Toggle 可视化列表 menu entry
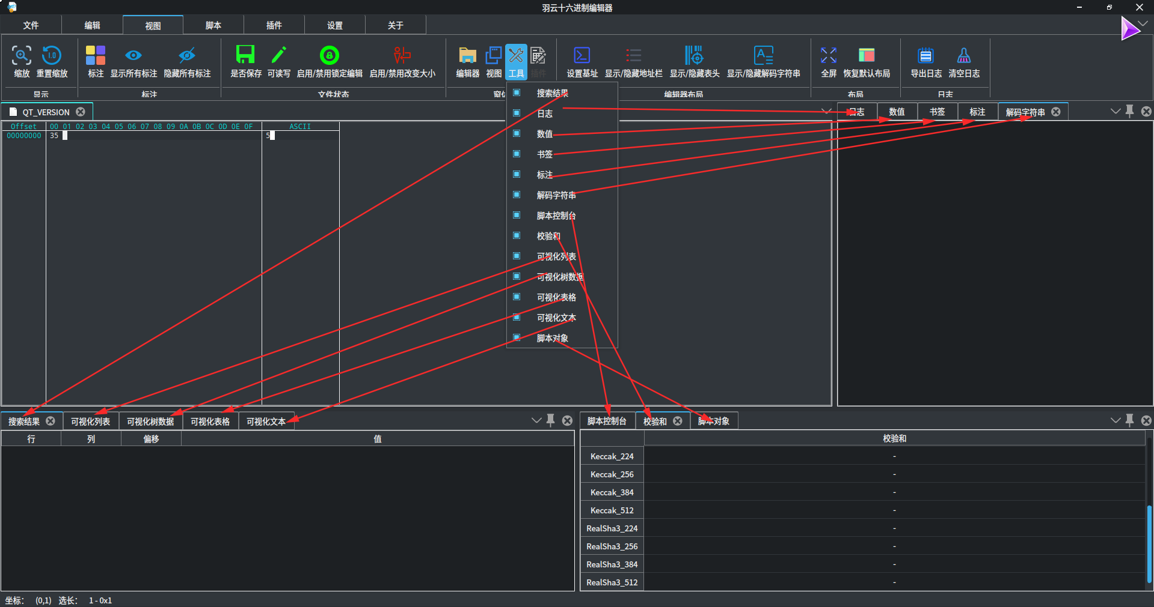Viewport: 1154px width, 607px height. pos(562,256)
